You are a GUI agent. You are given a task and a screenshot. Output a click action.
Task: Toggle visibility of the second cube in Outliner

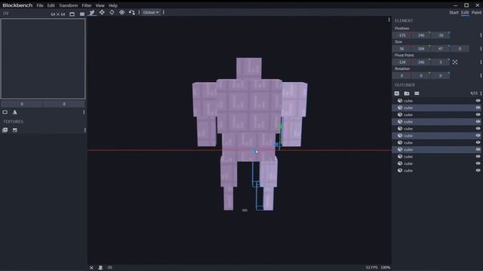[478, 108]
